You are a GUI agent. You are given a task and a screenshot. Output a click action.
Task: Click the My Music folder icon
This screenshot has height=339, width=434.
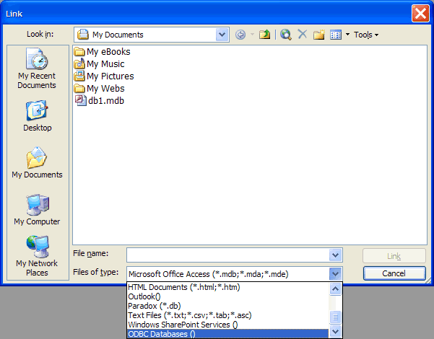tap(79, 64)
